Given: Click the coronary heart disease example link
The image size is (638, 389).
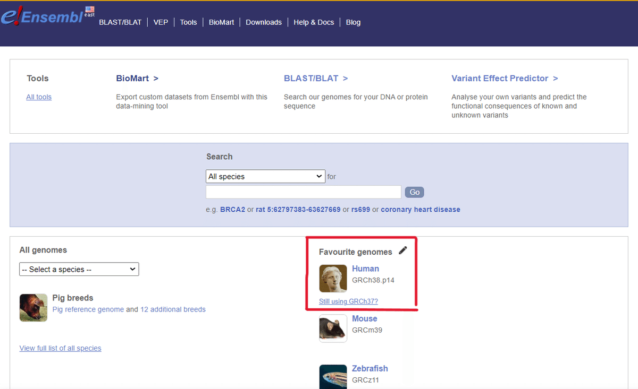Looking at the screenshot, I should pyautogui.click(x=421, y=210).
